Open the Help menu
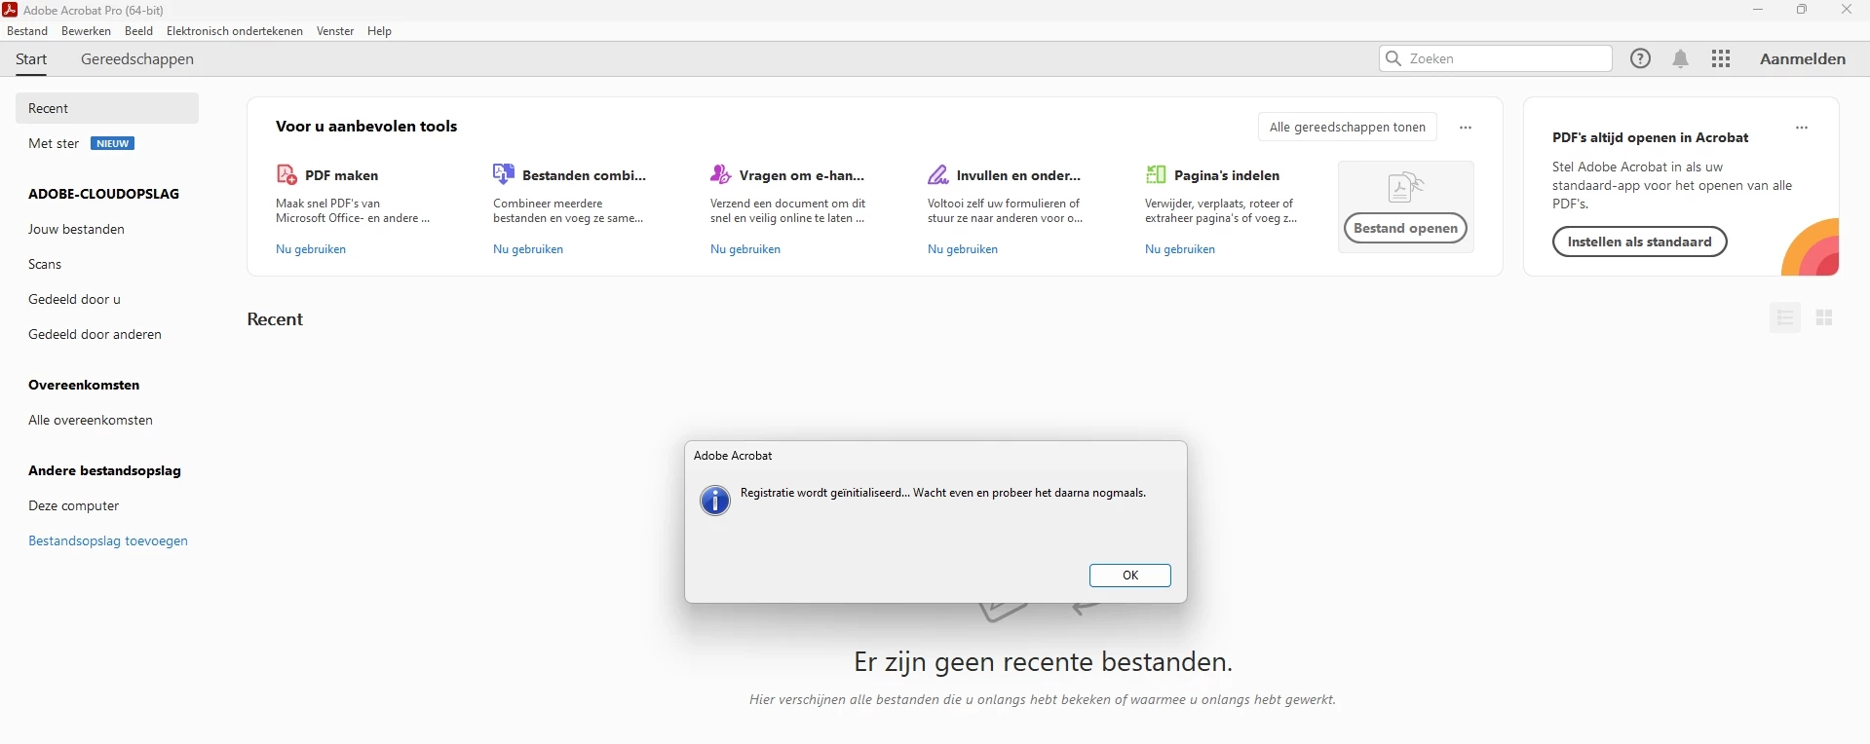 [x=380, y=31]
